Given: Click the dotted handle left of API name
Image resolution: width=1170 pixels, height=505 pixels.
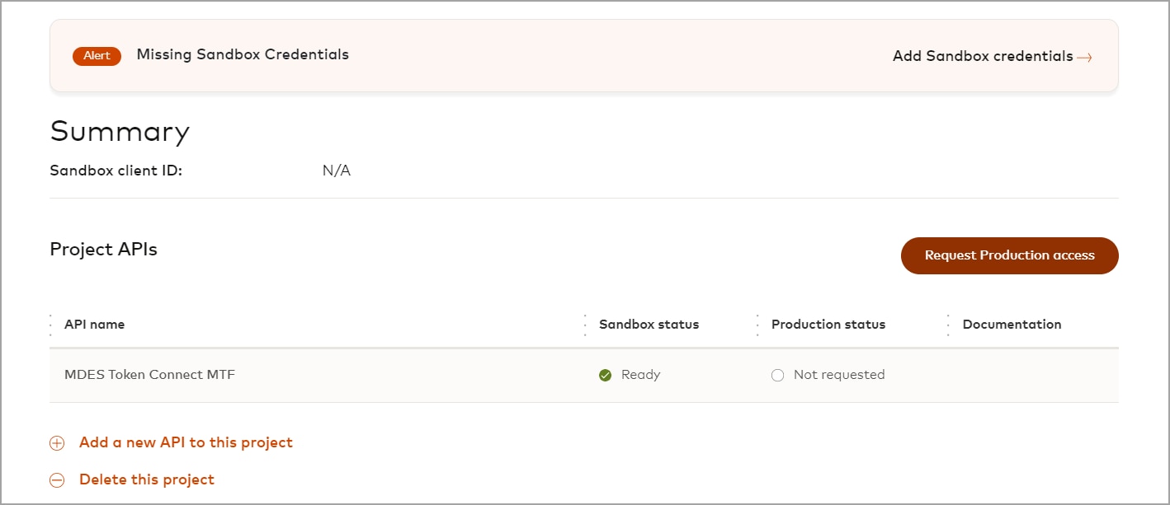Looking at the screenshot, I should 50,325.
